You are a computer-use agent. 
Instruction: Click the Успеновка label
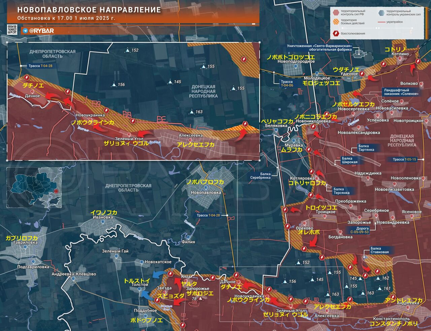pyautogui.click(x=378, y=120)
